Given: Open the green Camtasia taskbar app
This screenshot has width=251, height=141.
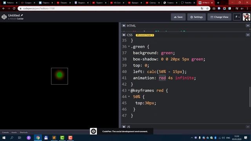Looking at the screenshot, I should (62, 137).
